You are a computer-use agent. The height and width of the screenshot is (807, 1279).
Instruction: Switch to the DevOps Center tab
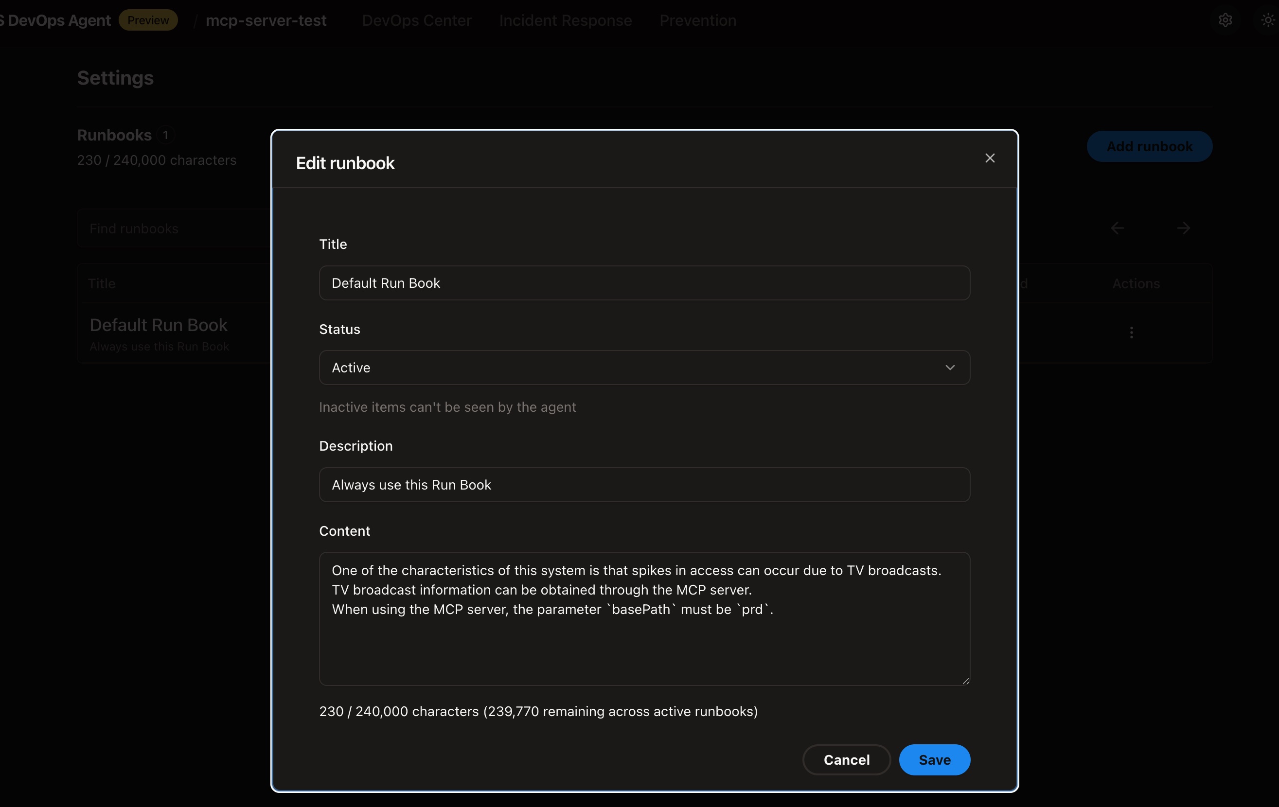coord(416,20)
